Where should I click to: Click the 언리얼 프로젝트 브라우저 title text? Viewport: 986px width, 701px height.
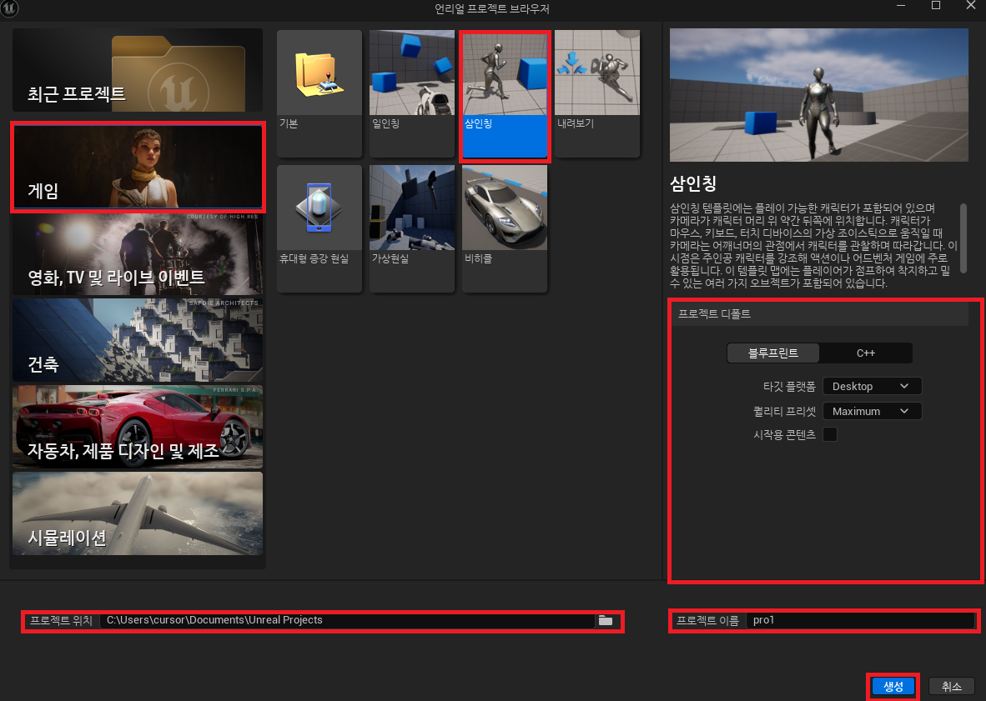tap(492, 9)
